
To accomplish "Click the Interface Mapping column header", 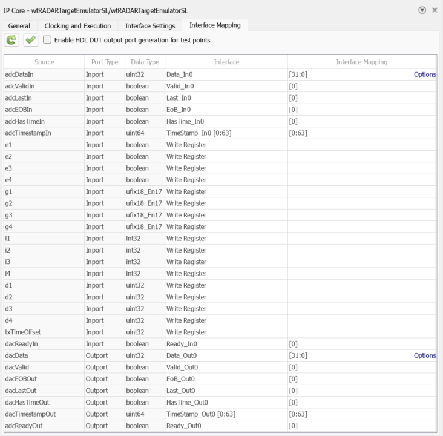I will 361,62.
